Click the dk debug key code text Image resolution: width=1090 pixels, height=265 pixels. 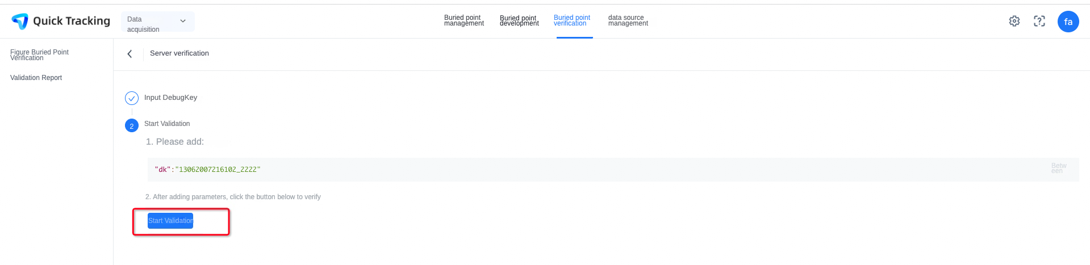[207, 170]
